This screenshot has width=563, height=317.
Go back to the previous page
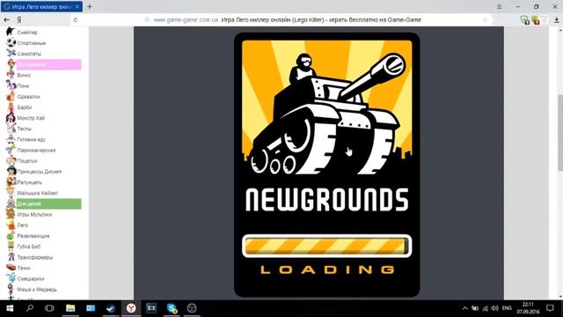[x=6, y=19]
